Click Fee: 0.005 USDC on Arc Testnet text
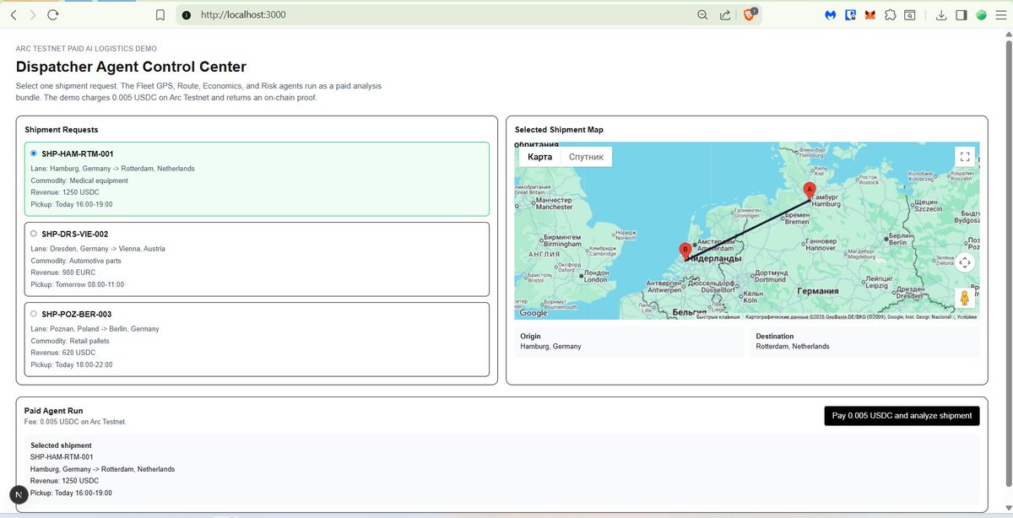1013x518 pixels. 75,421
